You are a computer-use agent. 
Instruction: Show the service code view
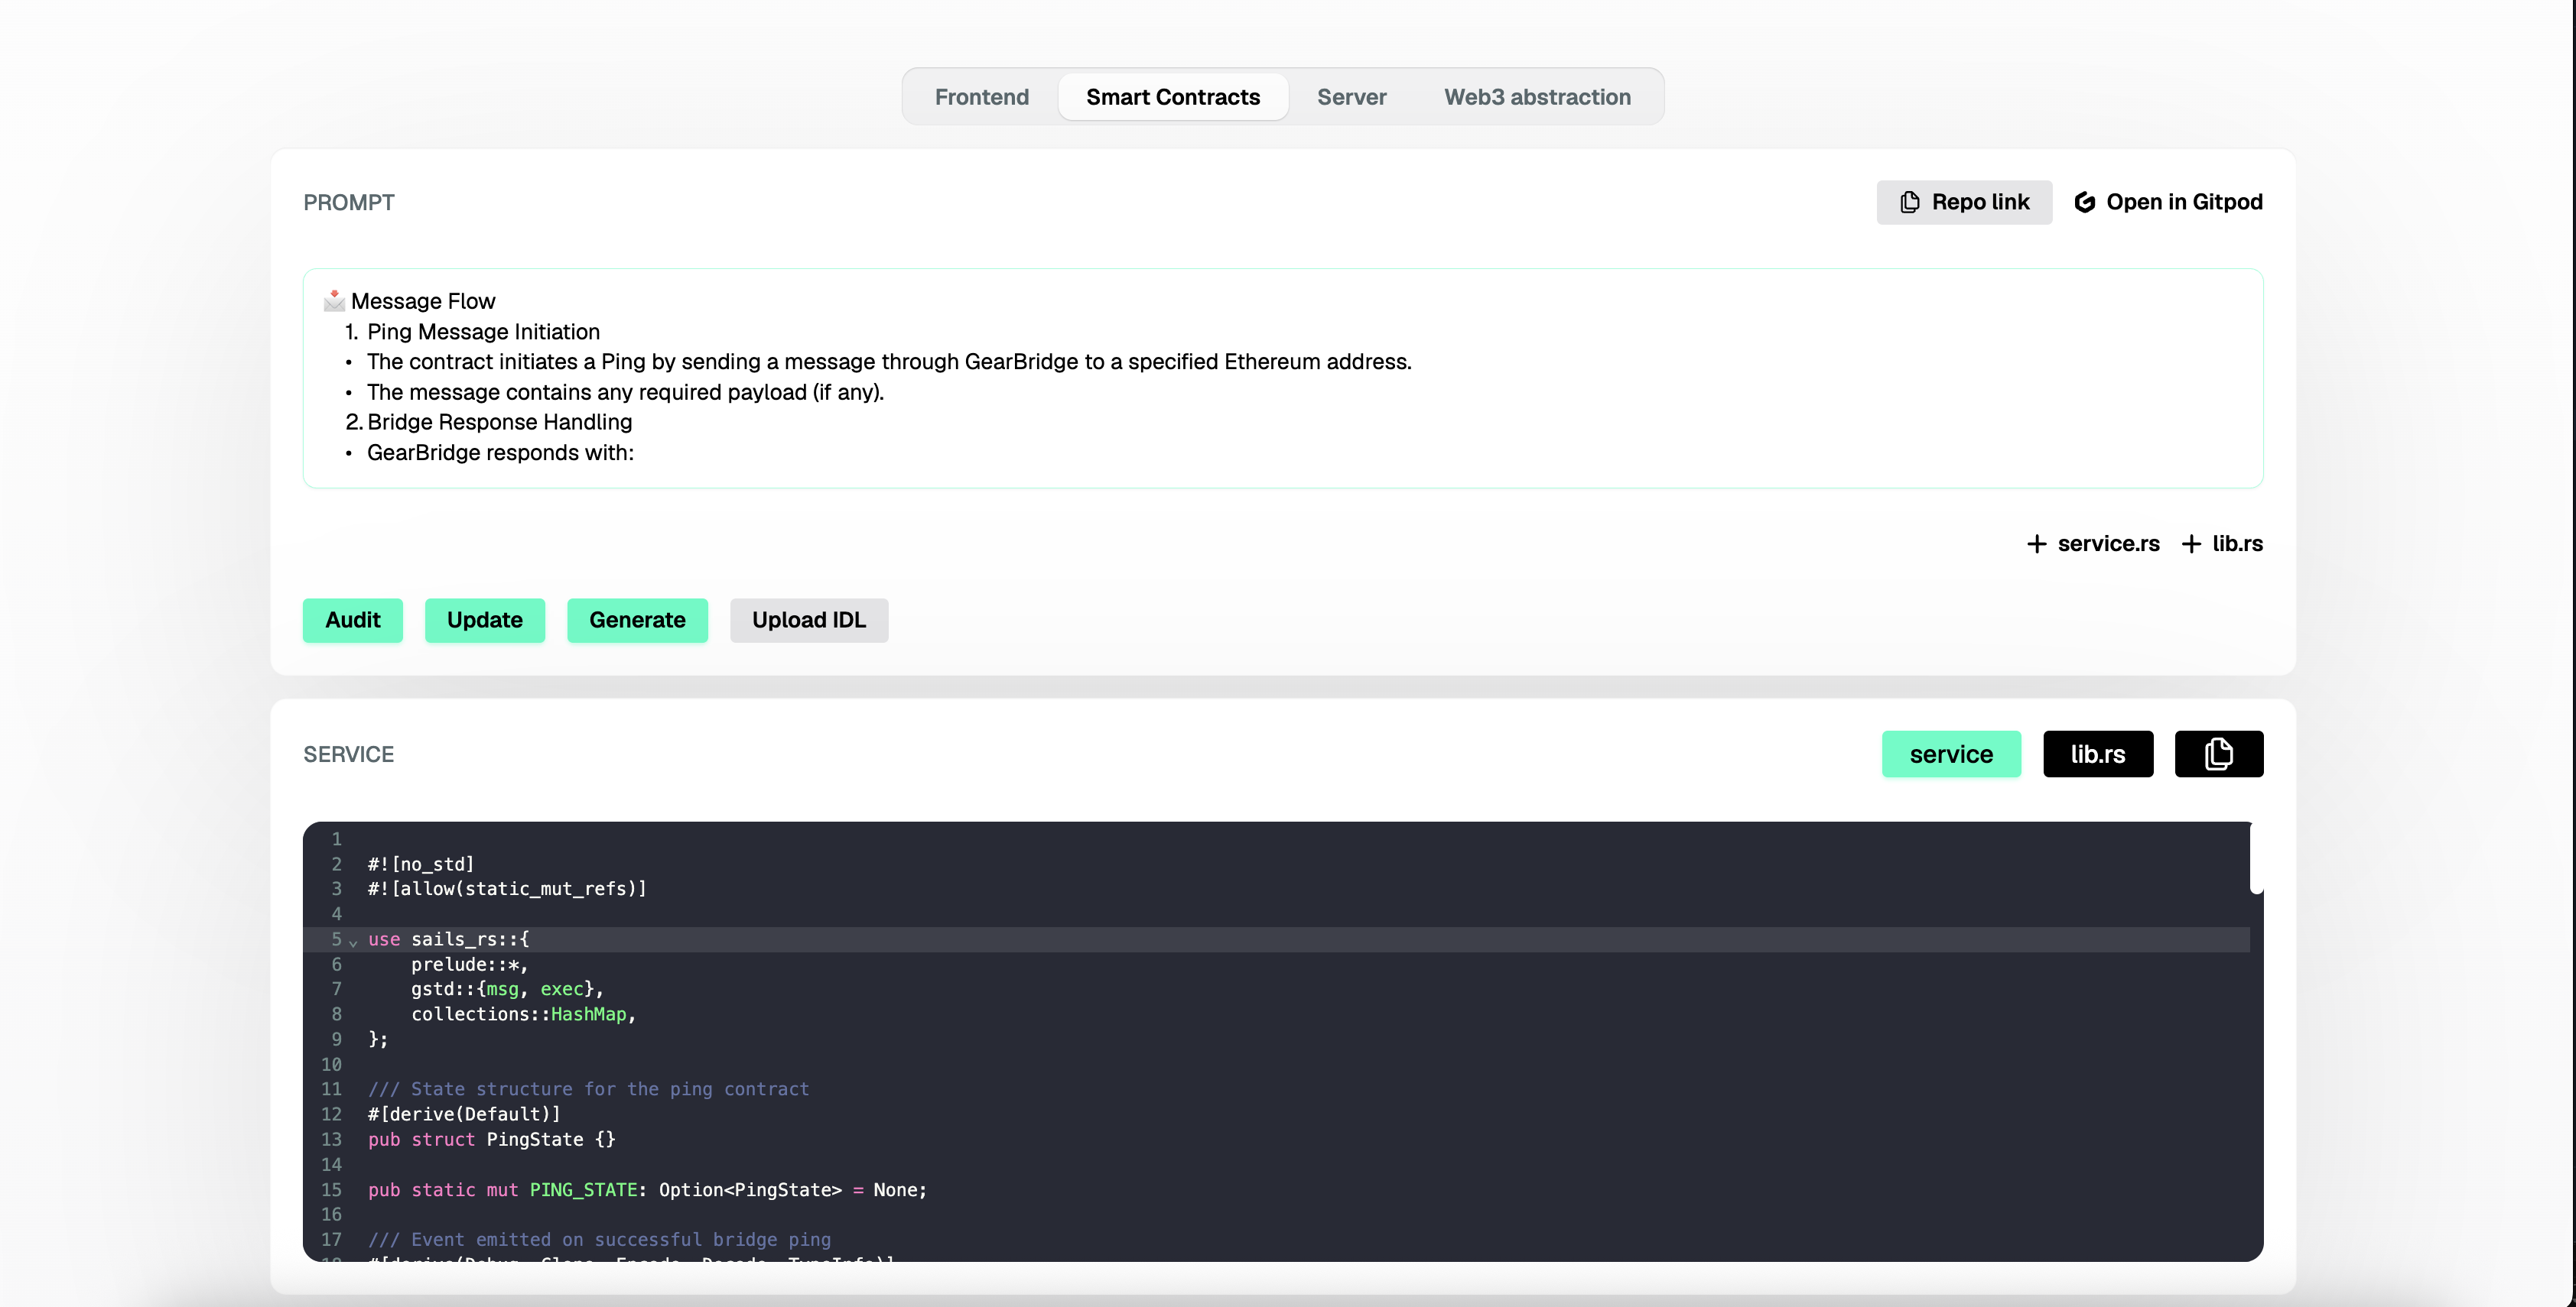[1951, 754]
